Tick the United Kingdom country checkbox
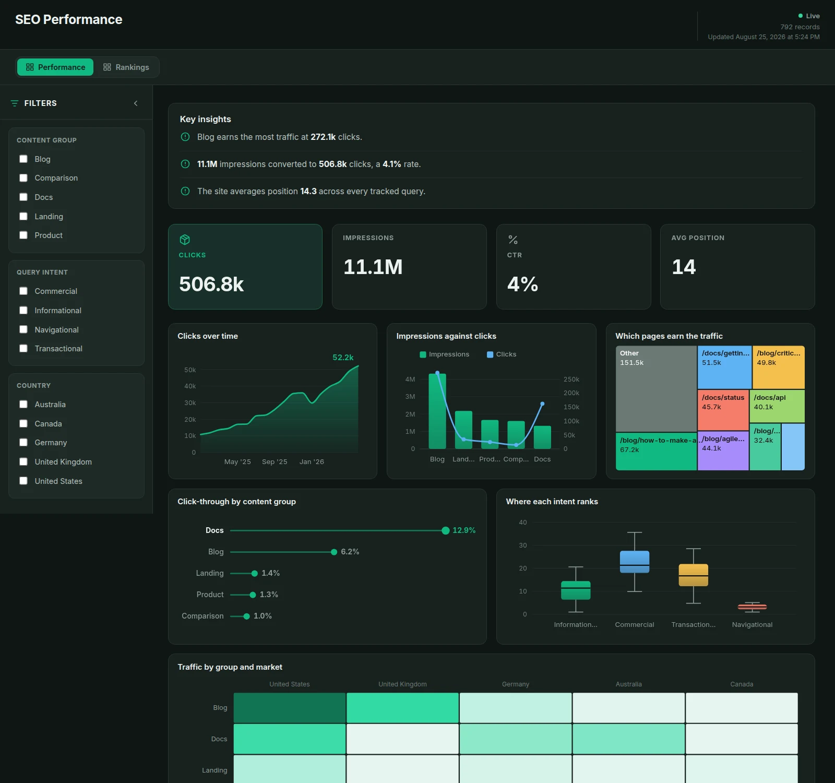 pyautogui.click(x=23, y=461)
